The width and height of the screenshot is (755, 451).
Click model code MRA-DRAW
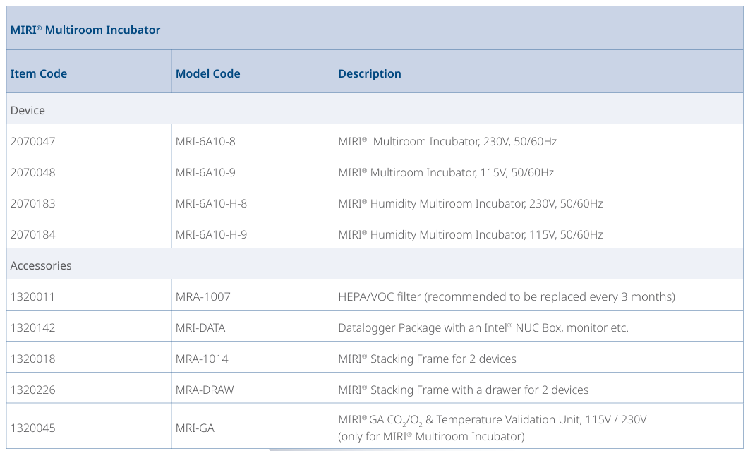click(x=205, y=390)
